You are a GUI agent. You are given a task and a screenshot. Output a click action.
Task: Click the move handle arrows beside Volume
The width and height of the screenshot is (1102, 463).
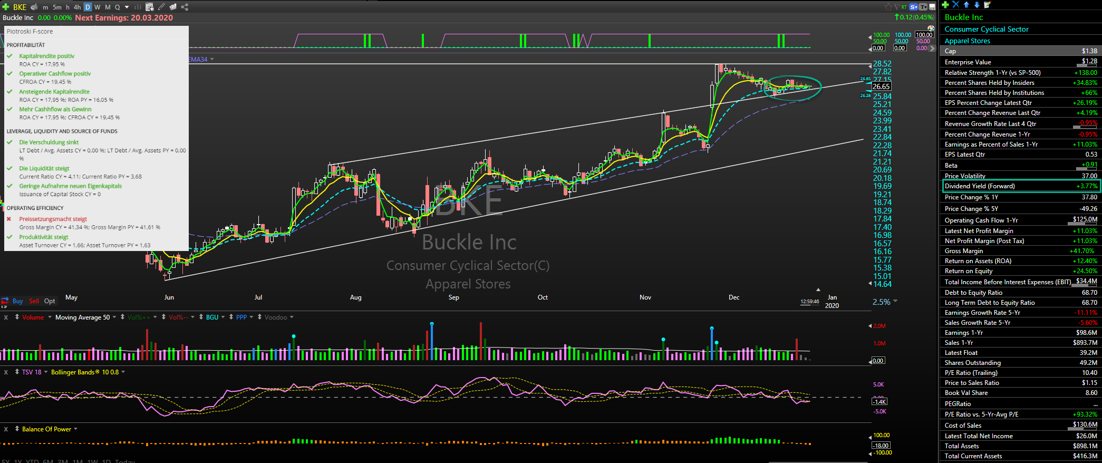[17, 317]
